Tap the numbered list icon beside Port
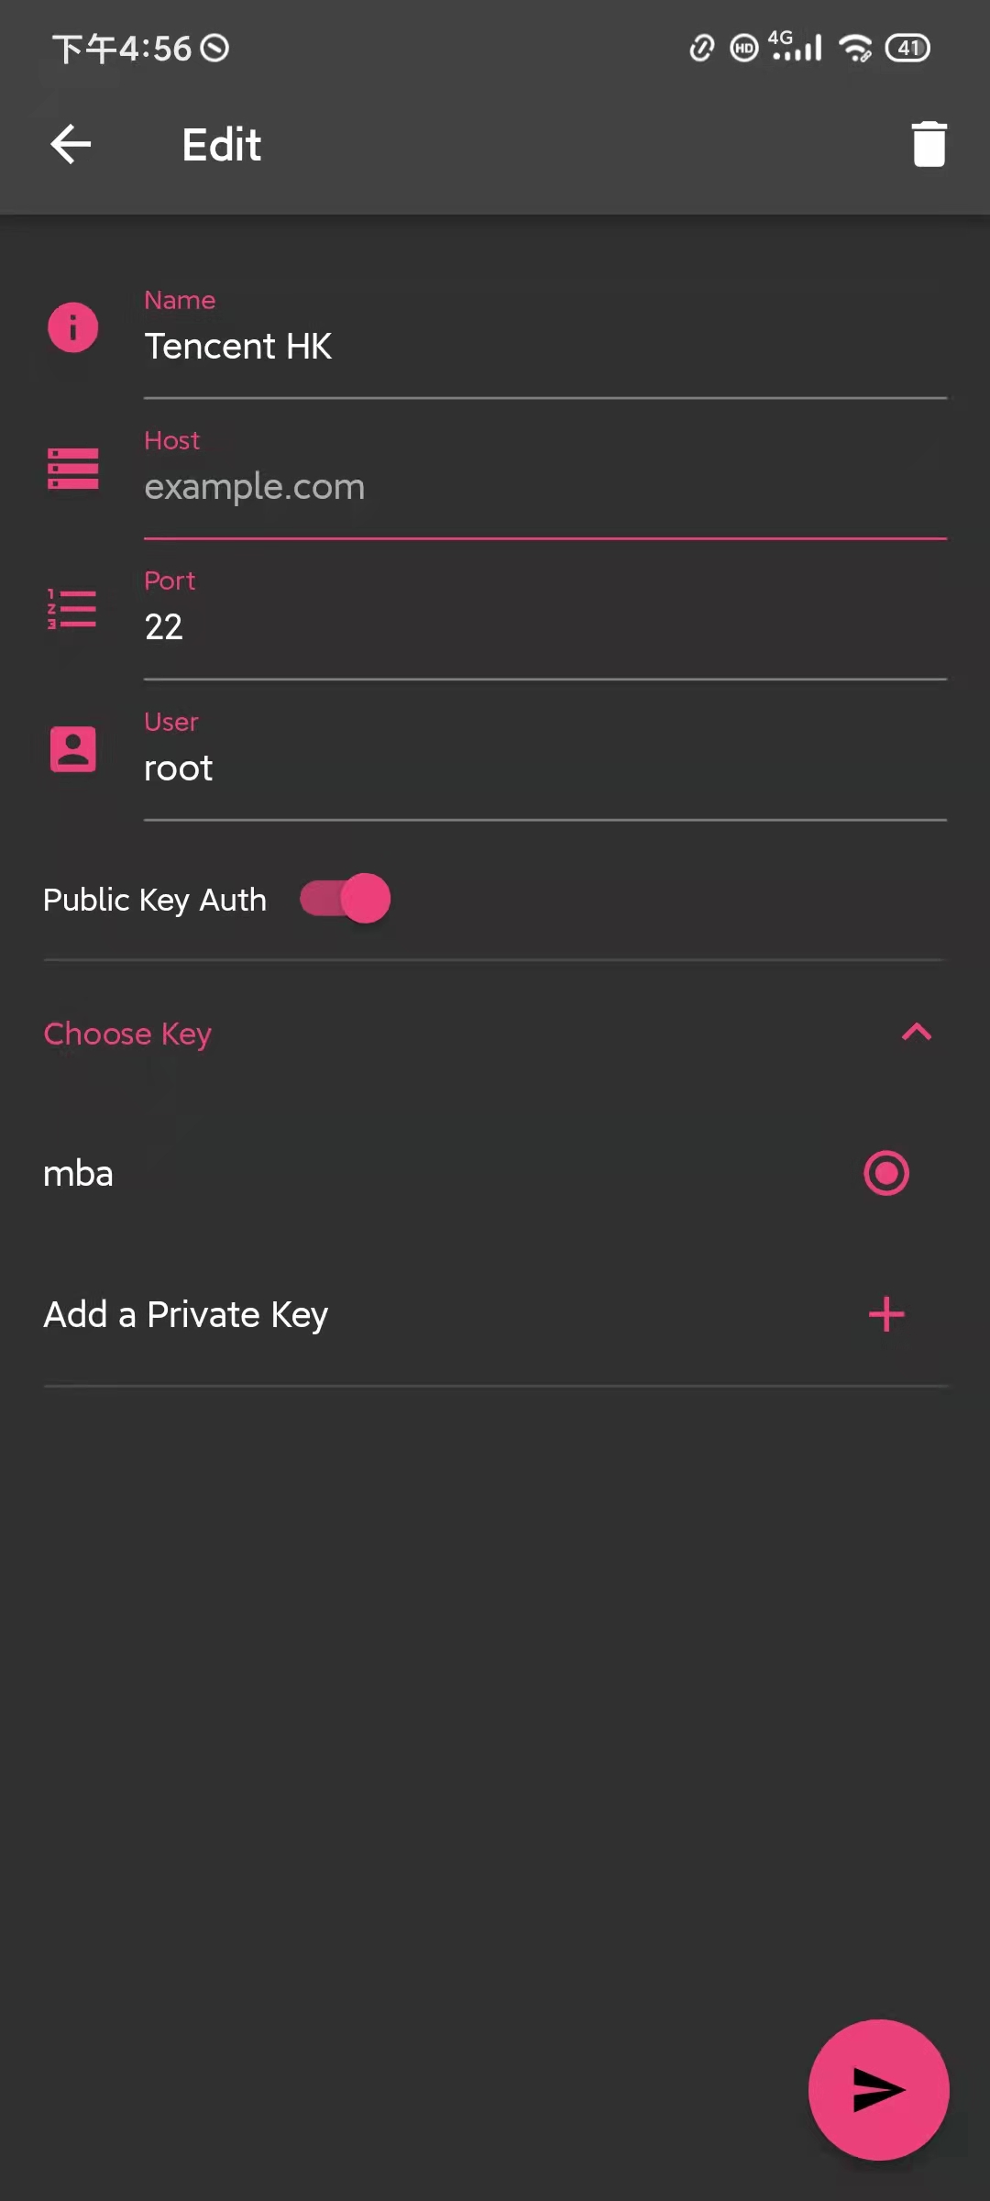 tap(72, 609)
